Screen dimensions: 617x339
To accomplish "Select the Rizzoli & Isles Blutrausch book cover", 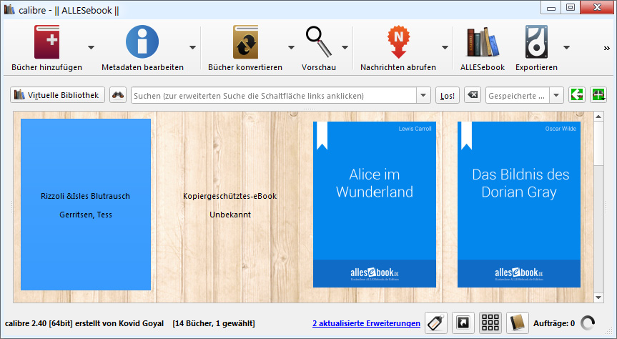I will pos(86,205).
